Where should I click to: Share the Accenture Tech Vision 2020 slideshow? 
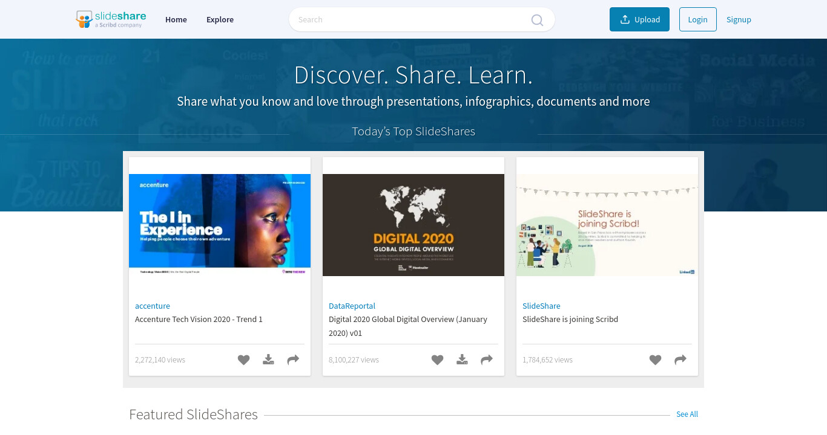293,360
